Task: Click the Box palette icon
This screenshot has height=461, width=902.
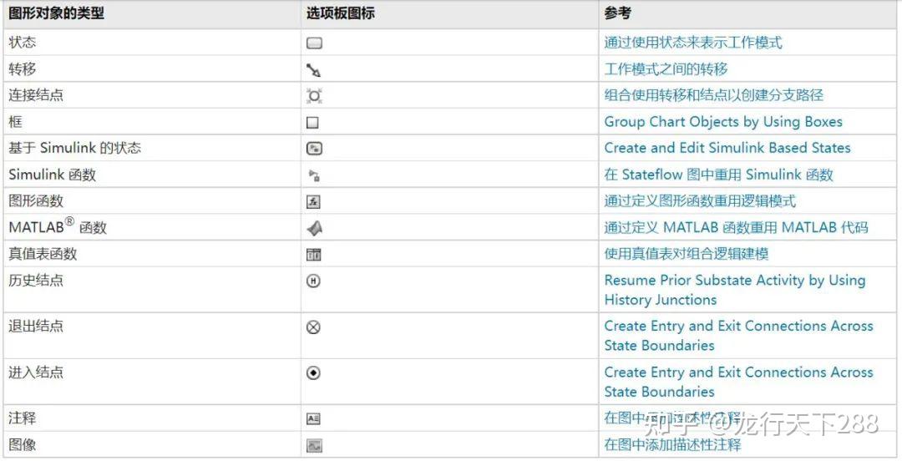Action: (313, 123)
